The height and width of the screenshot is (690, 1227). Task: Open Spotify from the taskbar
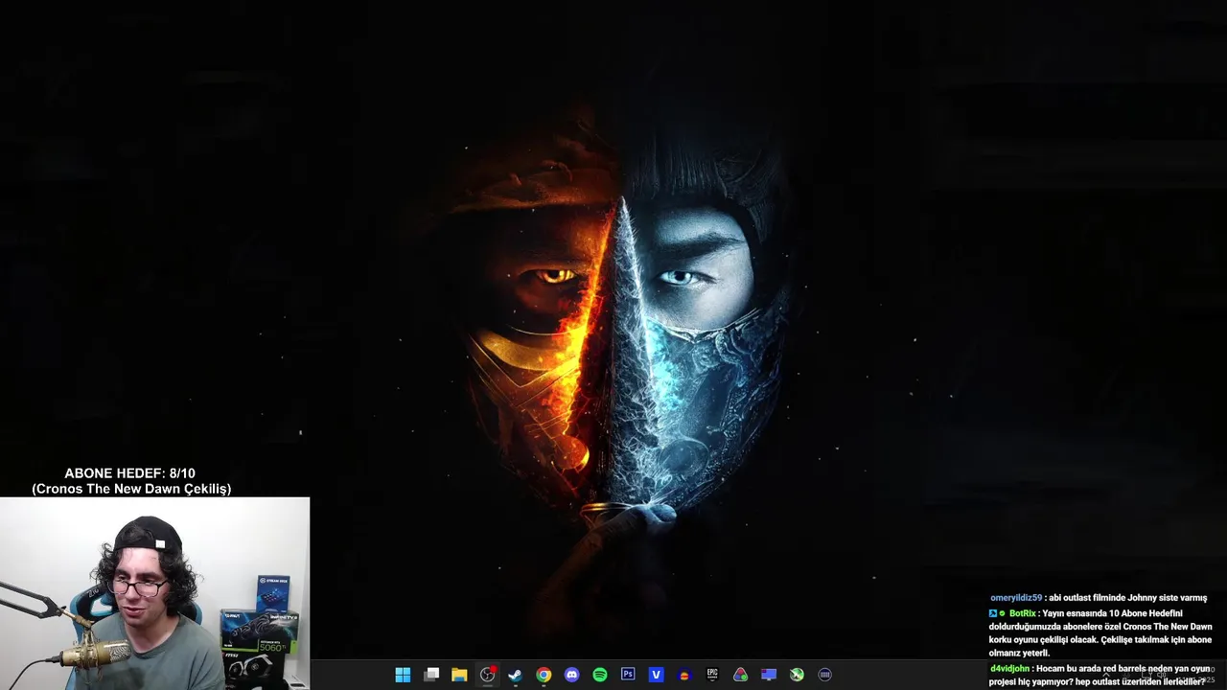(x=600, y=675)
